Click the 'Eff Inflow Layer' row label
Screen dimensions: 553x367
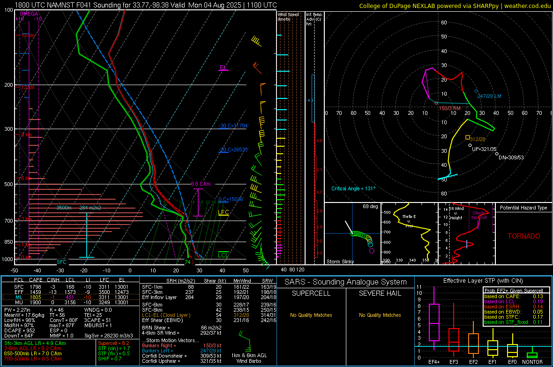[x=159, y=297]
